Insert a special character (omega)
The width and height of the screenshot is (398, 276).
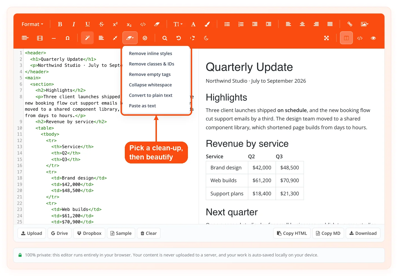tap(67, 38)
